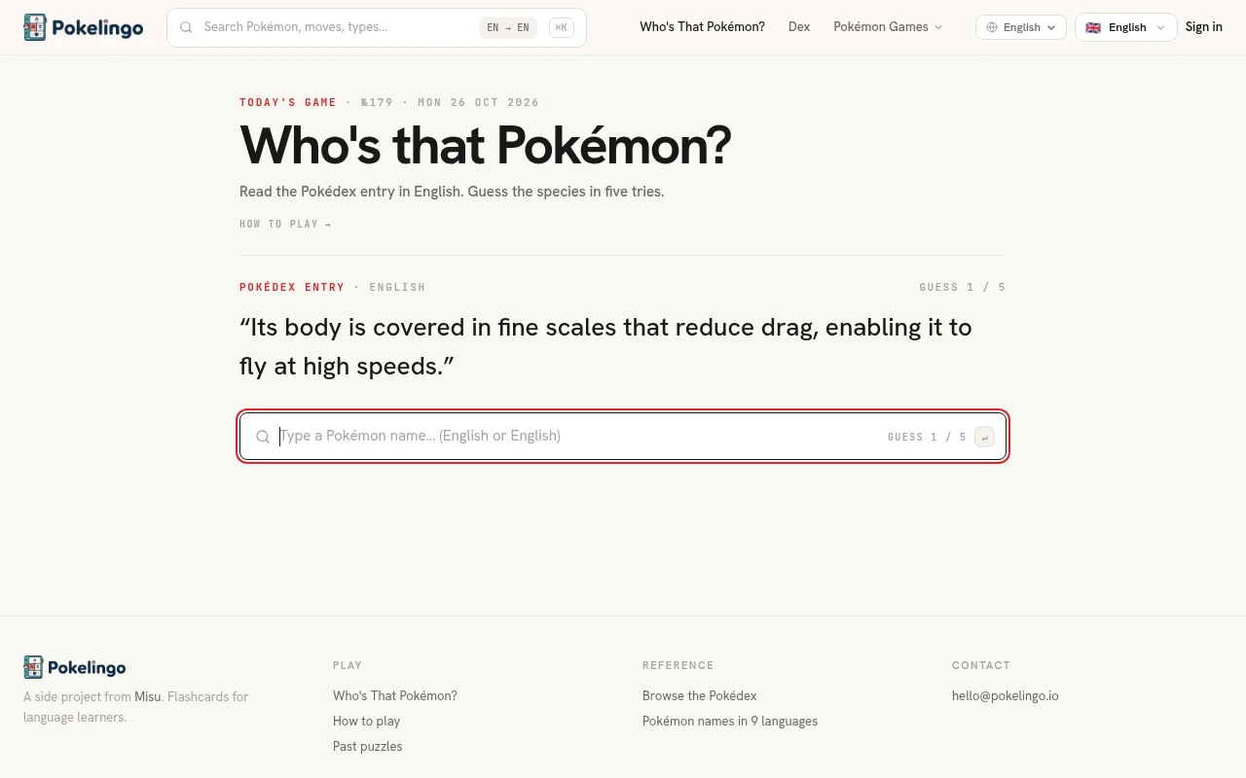This screenshot has width=1246, height=778.
Task: Click the PLAY footer heading
Action: (348, 666)
